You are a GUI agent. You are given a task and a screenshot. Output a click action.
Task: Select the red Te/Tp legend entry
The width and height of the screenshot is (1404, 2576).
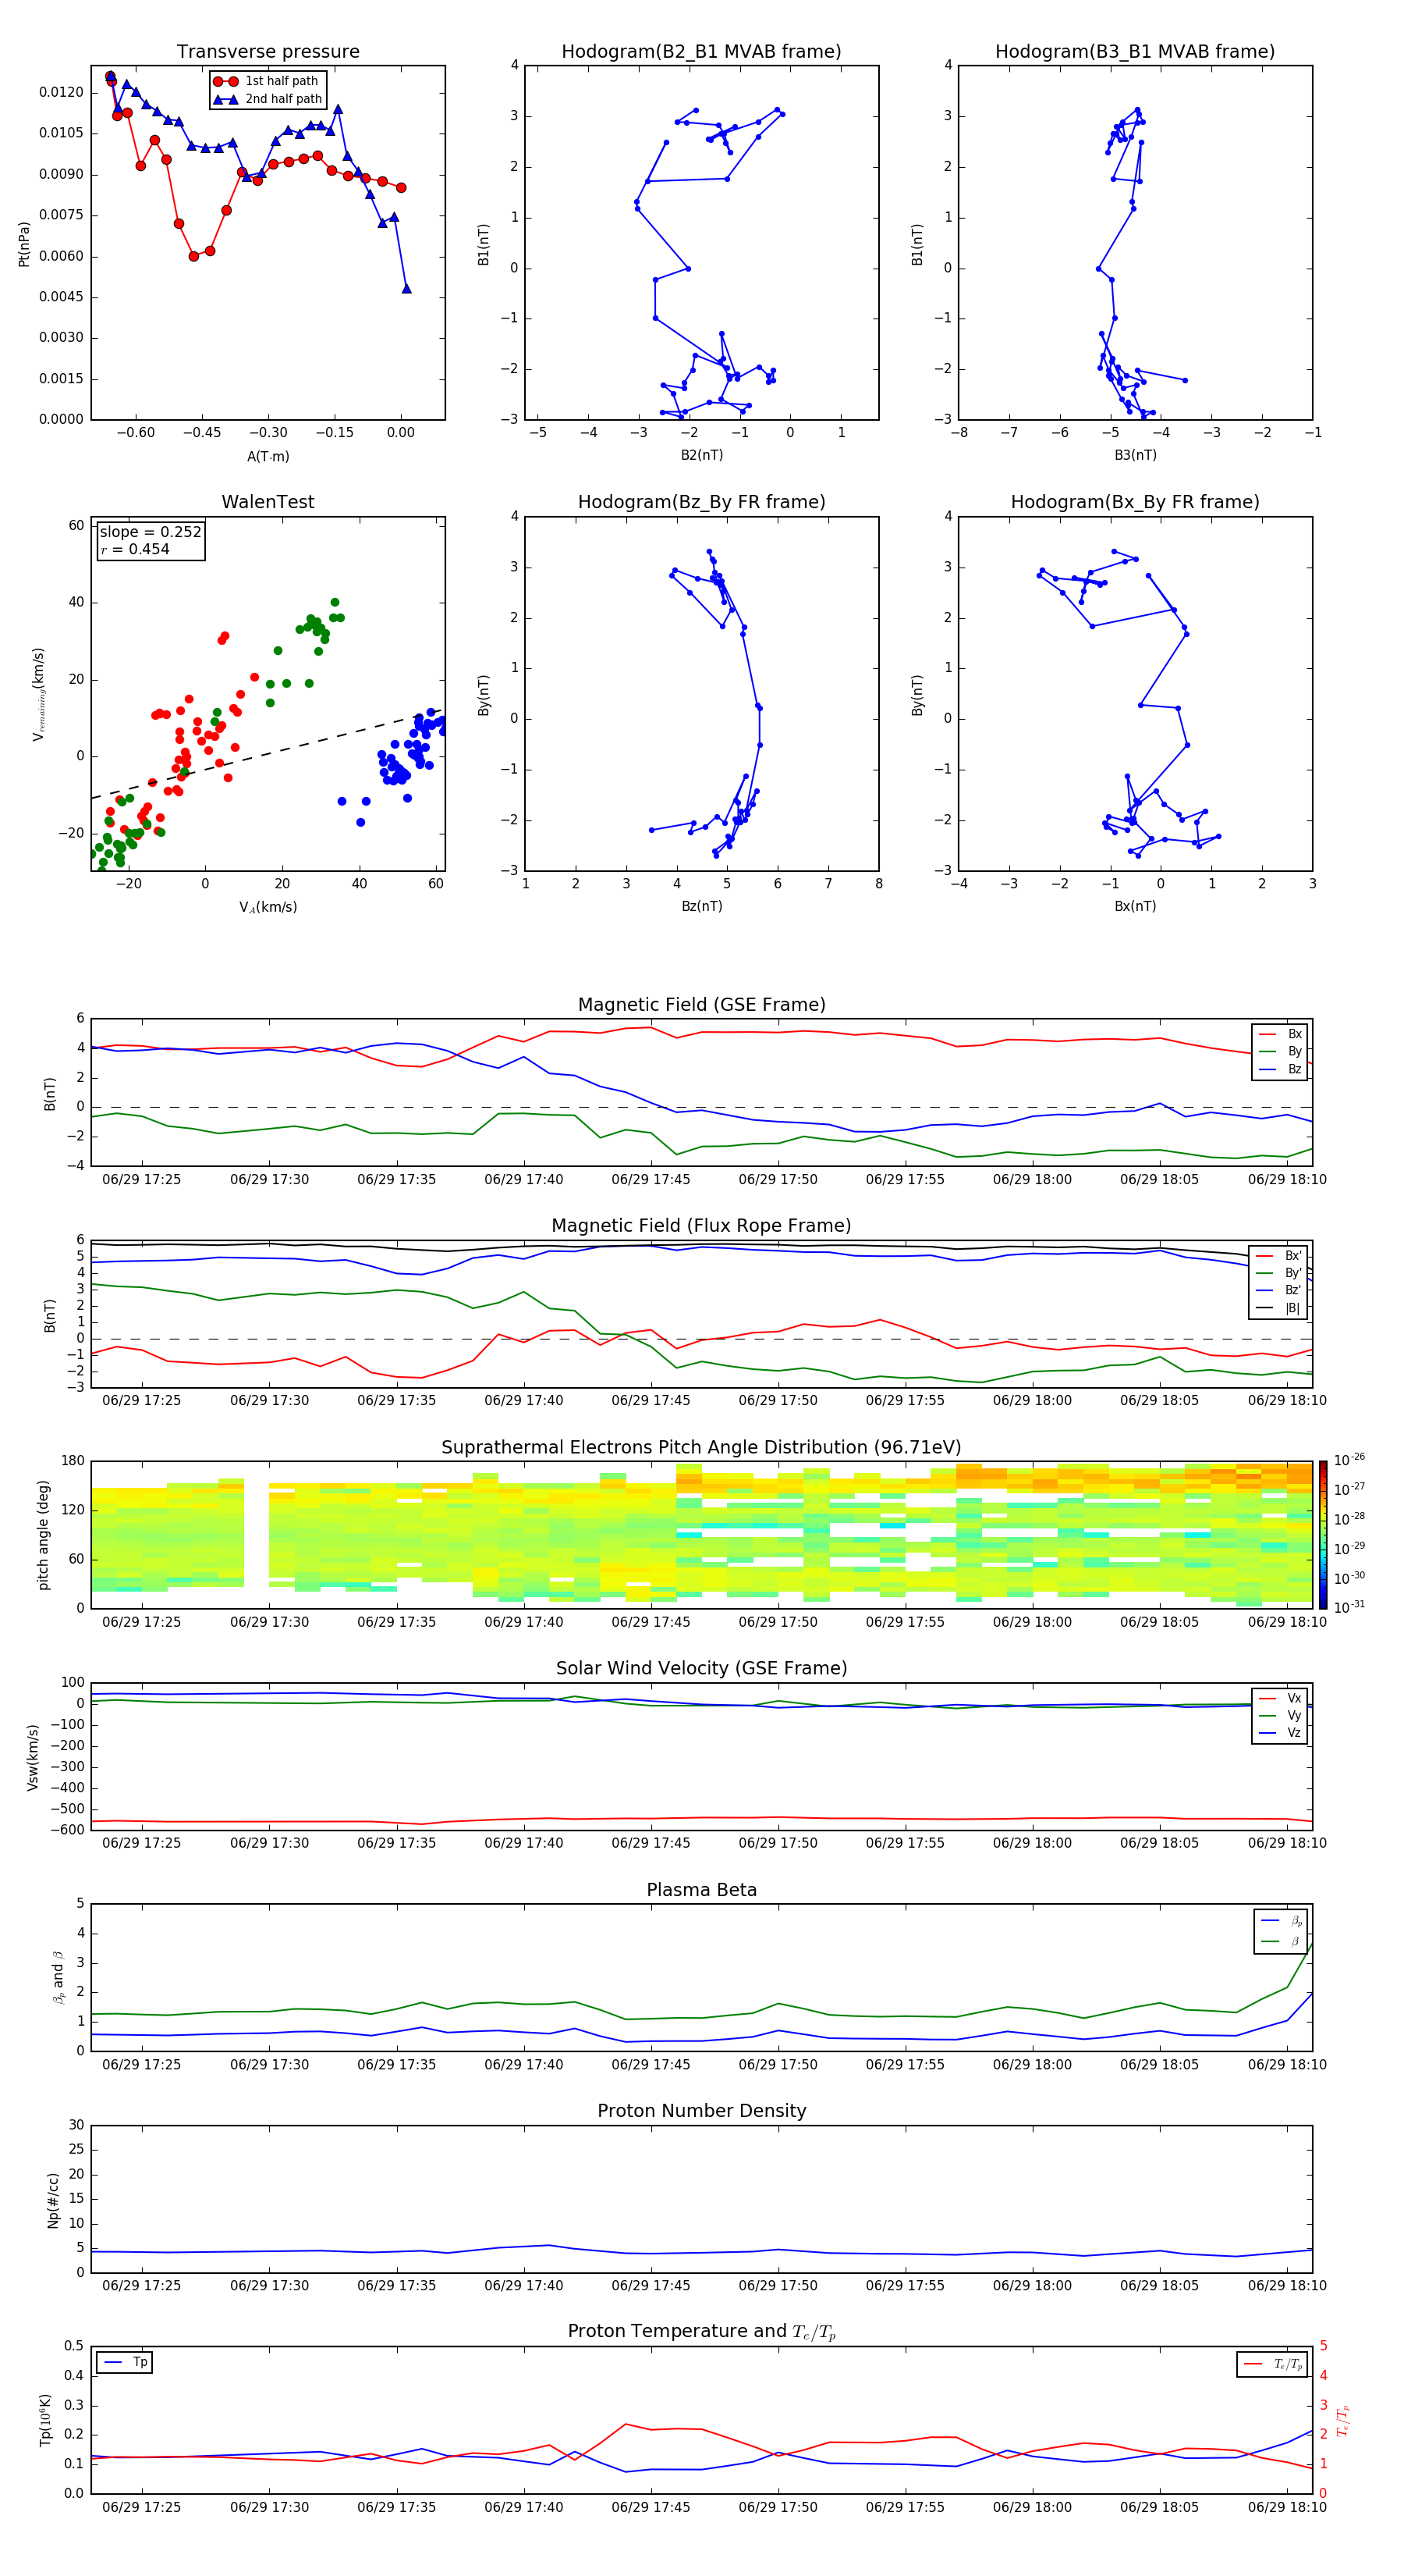(1273, 2364)
